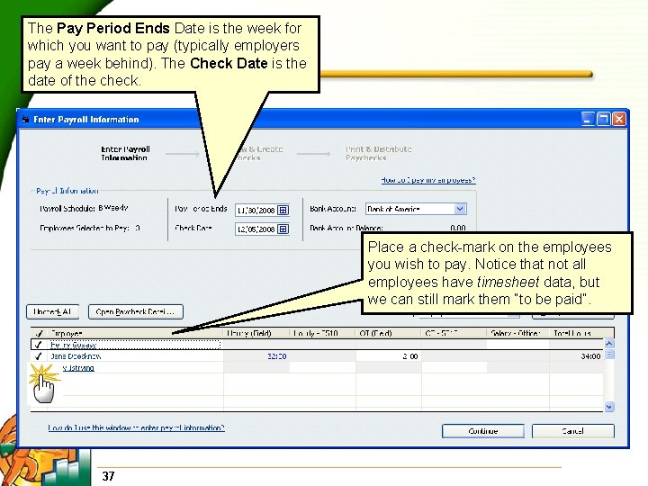Image resolution: width=648 pixels, height=486 pixels.
Task: Open the underlined third employee name link
Action: 78,368
